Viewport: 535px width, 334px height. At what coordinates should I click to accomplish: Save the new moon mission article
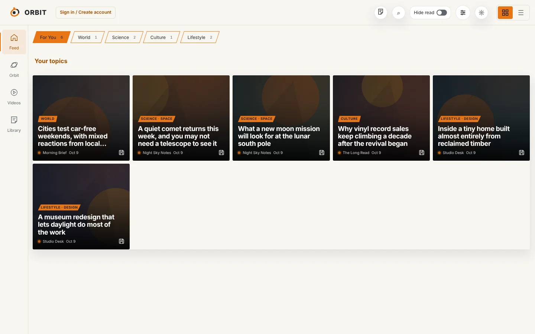point(322,153)
